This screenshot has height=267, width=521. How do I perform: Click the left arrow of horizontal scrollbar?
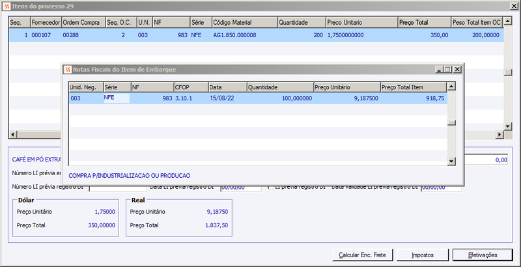tap(13, 135)
